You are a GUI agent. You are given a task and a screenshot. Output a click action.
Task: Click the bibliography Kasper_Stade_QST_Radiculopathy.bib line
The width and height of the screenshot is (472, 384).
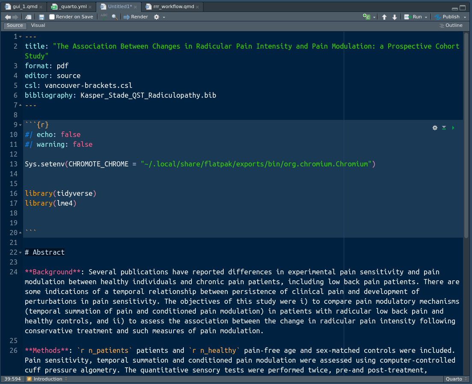[x=121, y=95]
